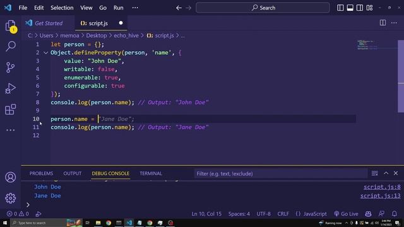Switch to the Get Started tab
This screenshot has height=227, width=404.
48,23
